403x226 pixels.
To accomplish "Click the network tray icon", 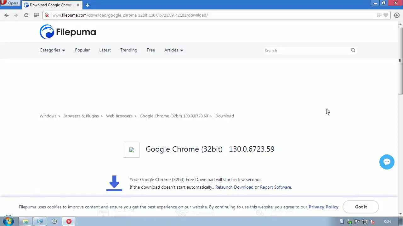I will [x=365, y=222].
